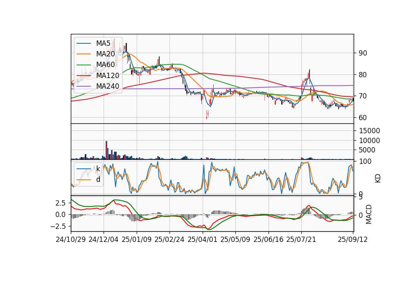Click the 90 price axis label
The image size is (393, 282).
pos(363,53)
